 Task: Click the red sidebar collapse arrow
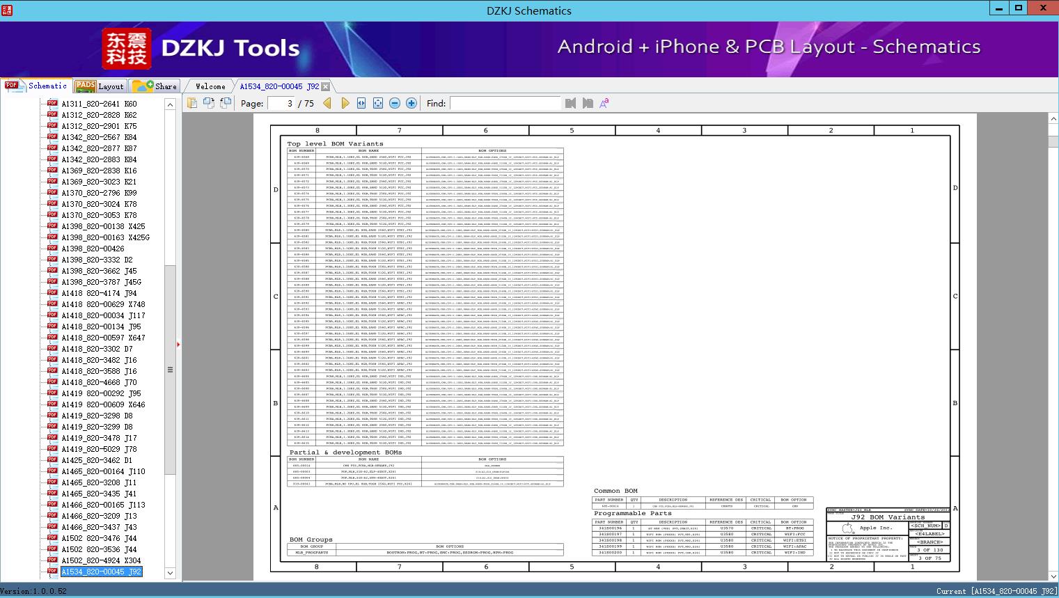pyautogui.click(x=178, y=344)
